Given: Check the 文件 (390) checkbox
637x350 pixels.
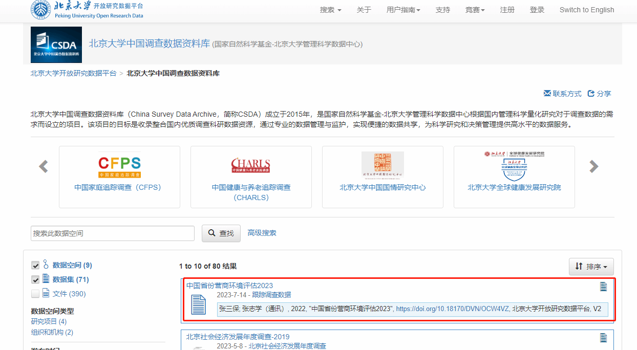Looking at the screenshot, I should tap(35, 294).
